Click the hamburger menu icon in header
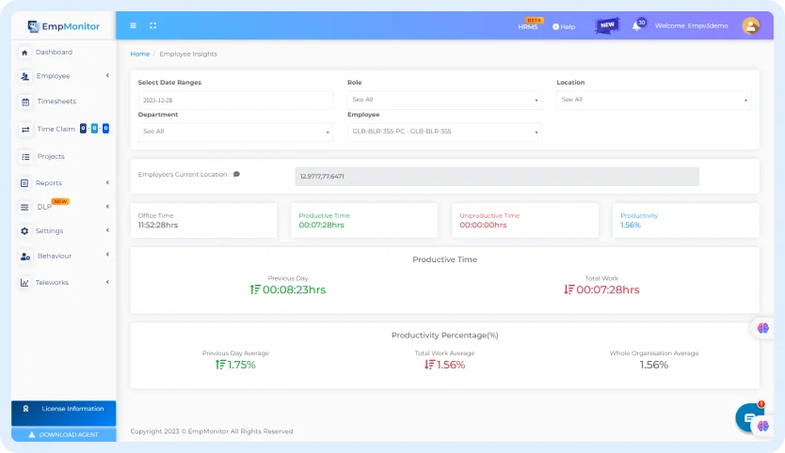The width and height of the screenshot is (785, 453). (134, 25)
